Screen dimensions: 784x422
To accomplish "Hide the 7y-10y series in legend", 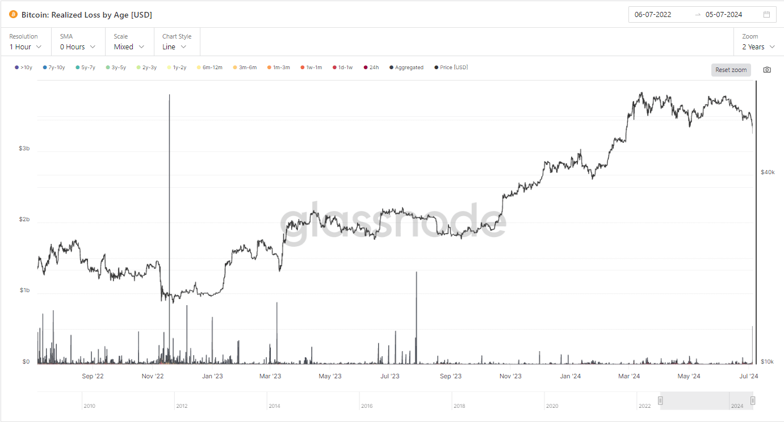I will tap(54, 67).
